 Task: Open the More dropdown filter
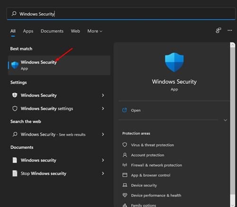pos(95,31)
